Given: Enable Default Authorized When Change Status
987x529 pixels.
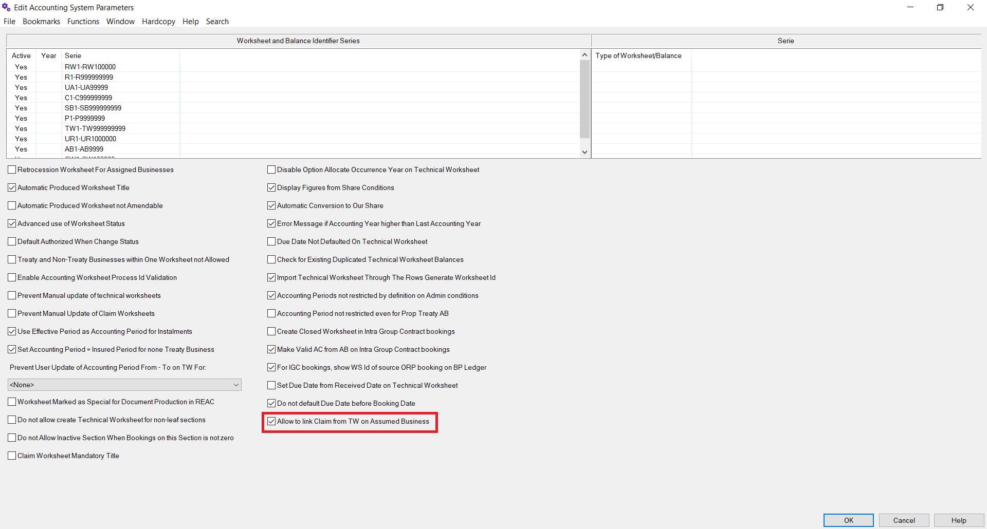Looking at the screenshot, I should (x=11, y=241).
